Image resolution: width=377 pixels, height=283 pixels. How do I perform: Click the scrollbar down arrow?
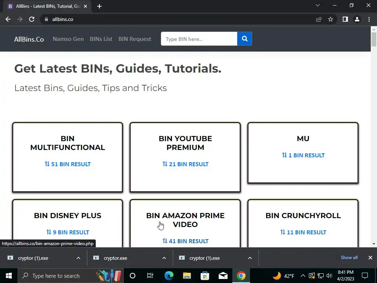[x=374, y=244]
